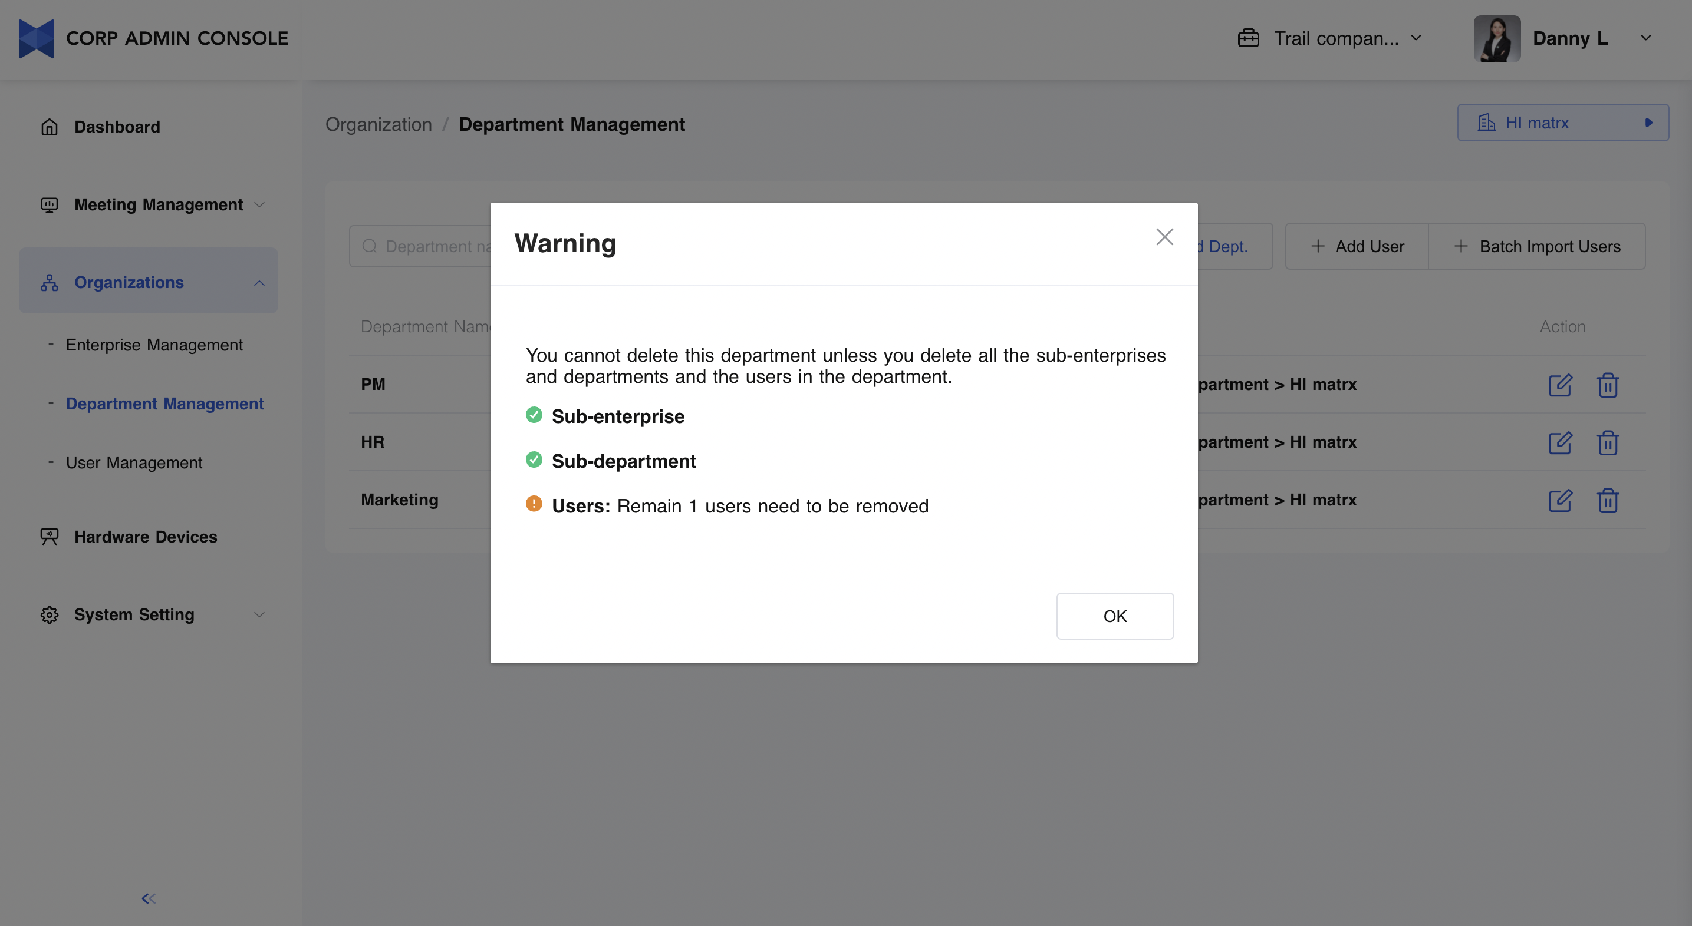The image size is (1692, 926).
Task: Click the trash icon for HR row
Action: pyautogui.click(x=1607, y=442)
